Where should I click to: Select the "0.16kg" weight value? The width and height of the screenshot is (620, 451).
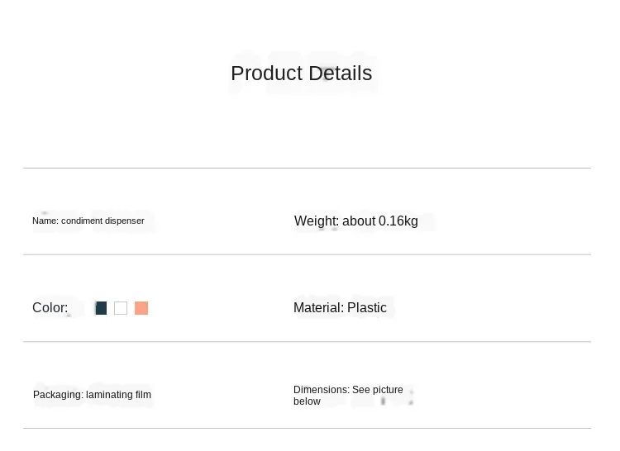398,221
